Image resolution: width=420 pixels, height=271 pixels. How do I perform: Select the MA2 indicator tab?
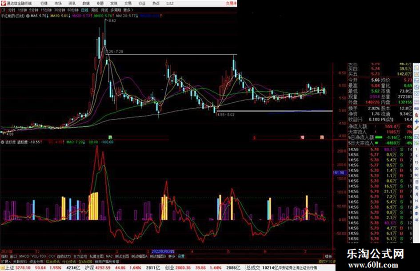[109, 256]
